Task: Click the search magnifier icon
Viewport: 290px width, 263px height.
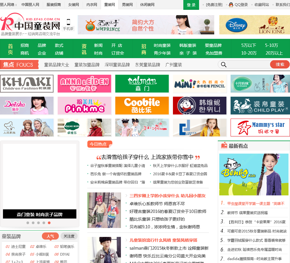Action: (224, 65)
